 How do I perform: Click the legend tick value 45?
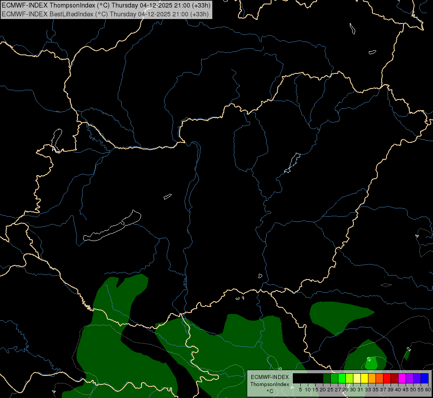click(406, 390)
